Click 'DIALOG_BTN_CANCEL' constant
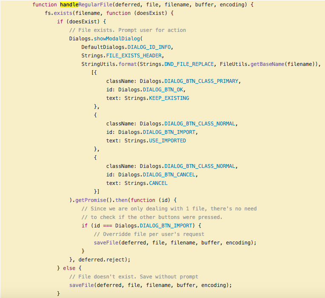The width and height of the screenshot is (325, 298). [x=169, y=175]
